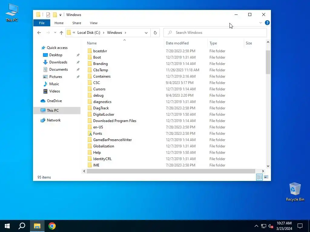Click Local Disk (C:) in address bar

[x=89, y=33]
